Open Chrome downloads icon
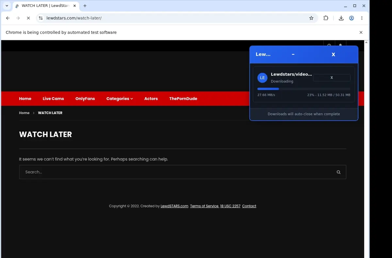 (x=341, y=18)
